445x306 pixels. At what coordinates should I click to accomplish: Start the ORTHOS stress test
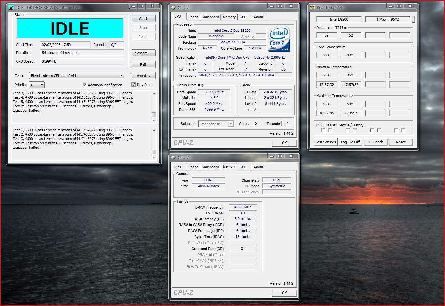[143, 19]
